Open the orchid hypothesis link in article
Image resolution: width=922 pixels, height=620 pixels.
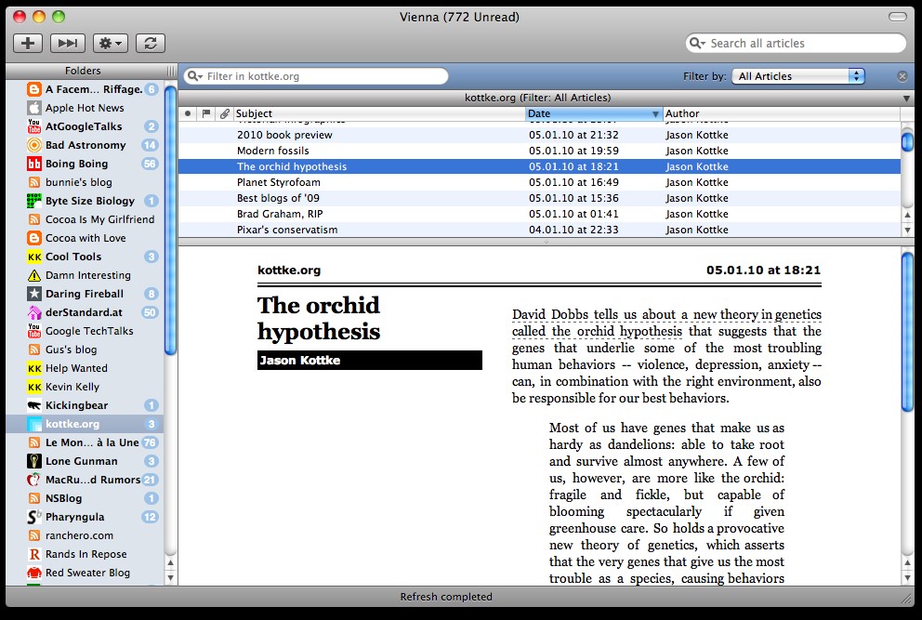coord(597,331)
